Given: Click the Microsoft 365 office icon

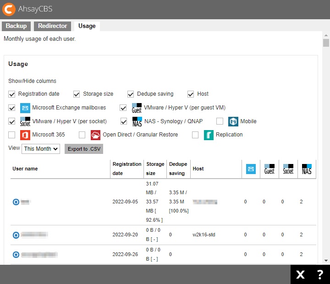Looking at the screenshot, I should [25, 135].
